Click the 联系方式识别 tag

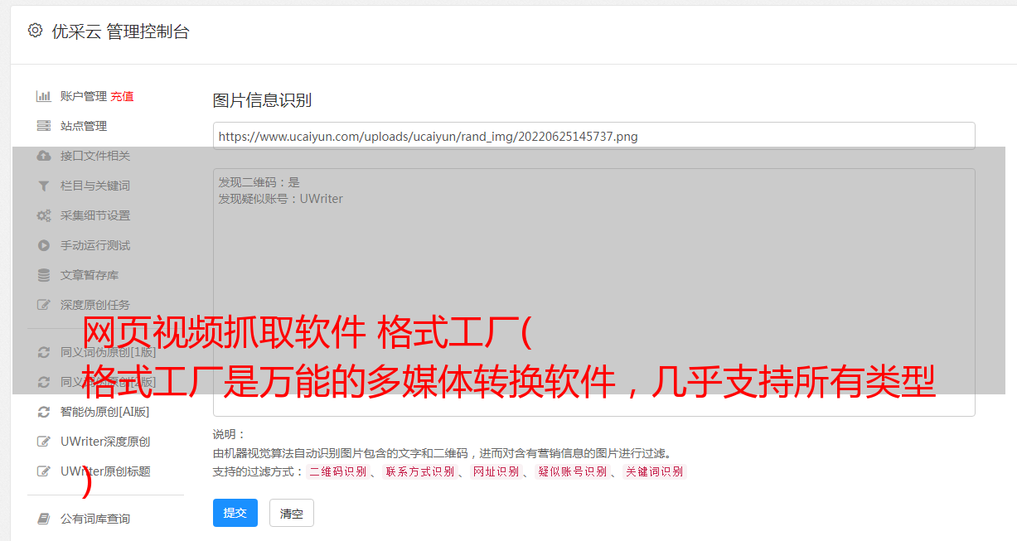[419, 471]
